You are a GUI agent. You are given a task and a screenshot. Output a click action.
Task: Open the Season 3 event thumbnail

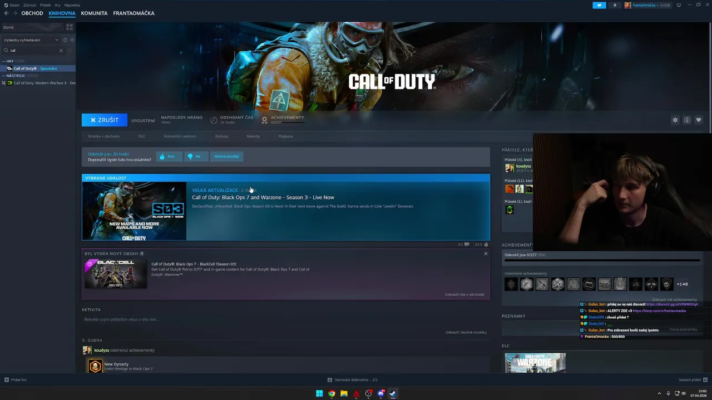point(134,211)
